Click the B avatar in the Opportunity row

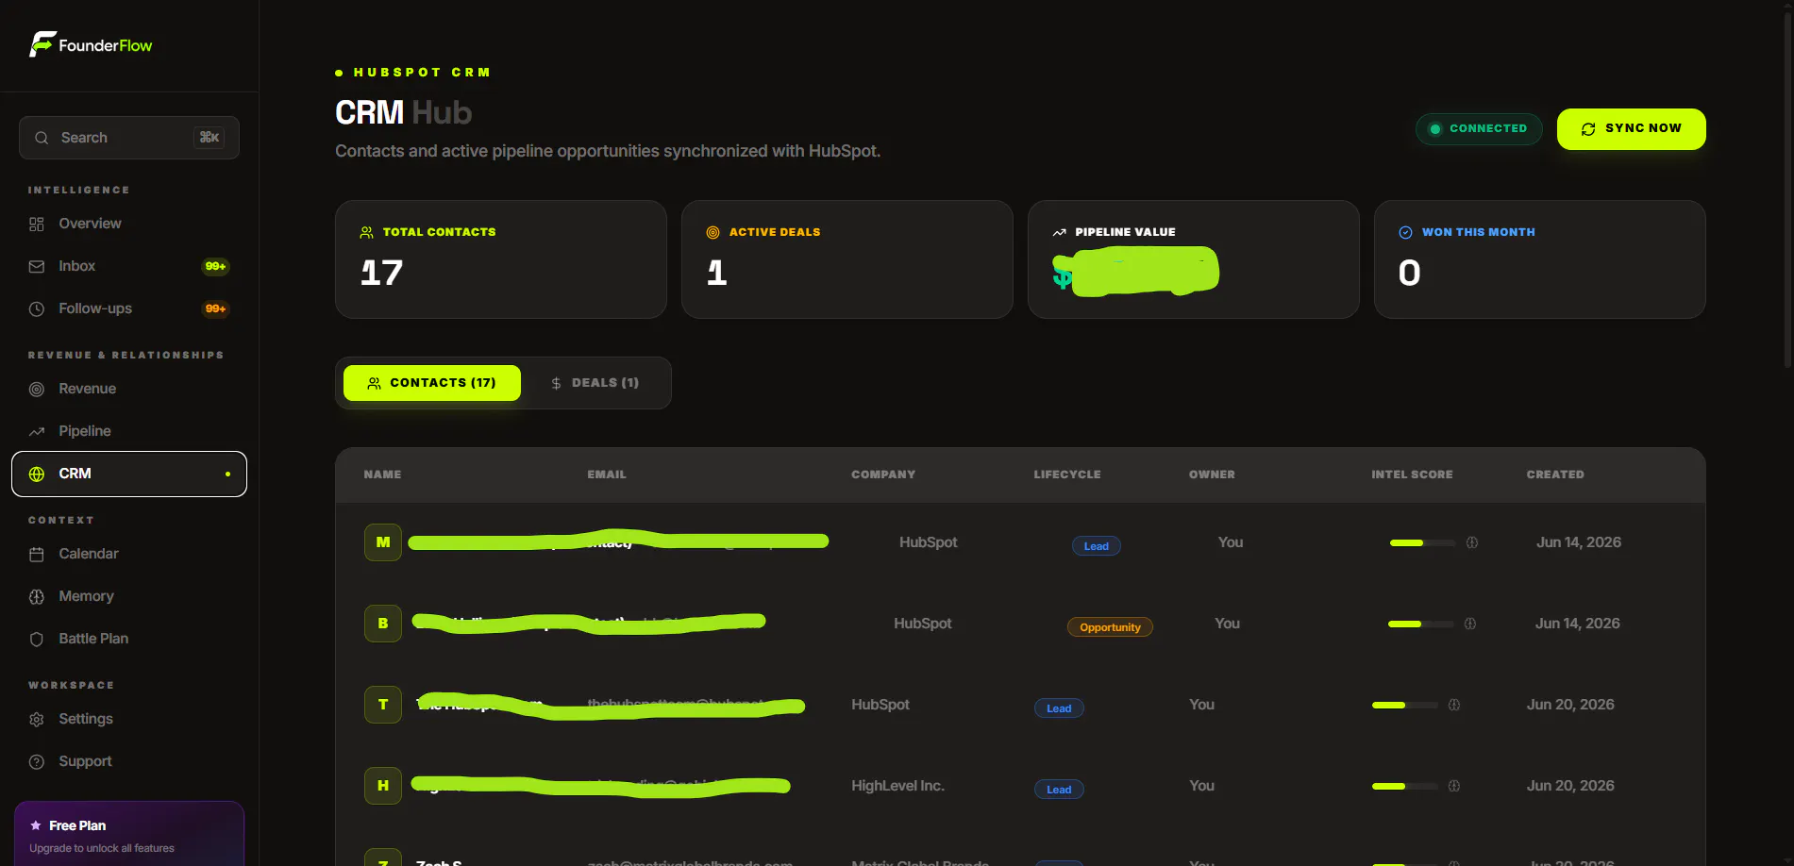(383, 624)
